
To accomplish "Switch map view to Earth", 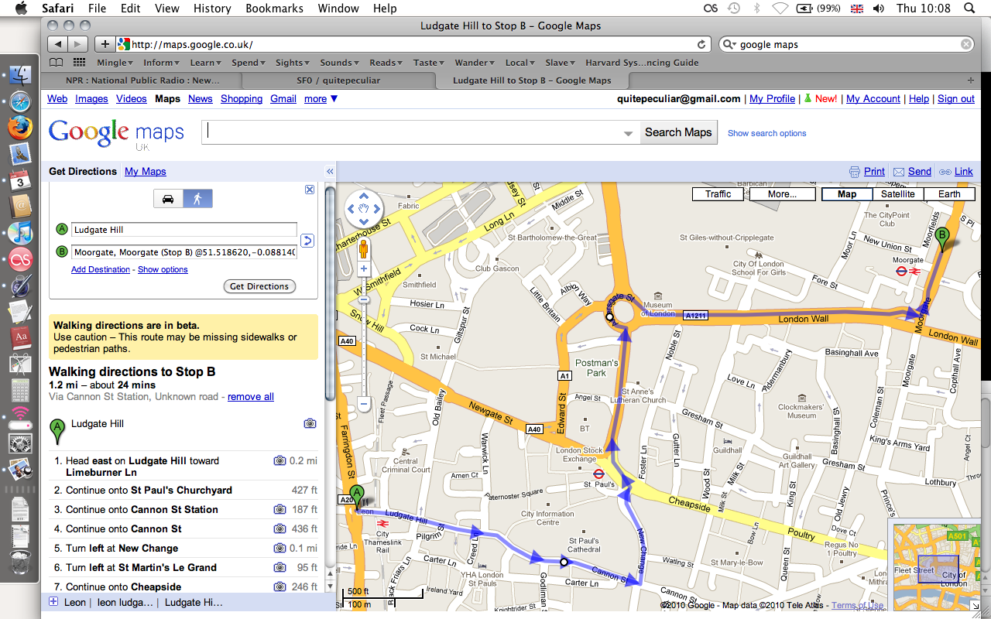I will [948, 194].
